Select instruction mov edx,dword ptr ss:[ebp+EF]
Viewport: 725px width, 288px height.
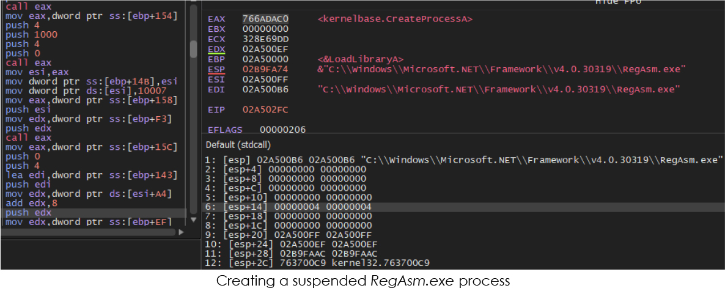(89, 221)
